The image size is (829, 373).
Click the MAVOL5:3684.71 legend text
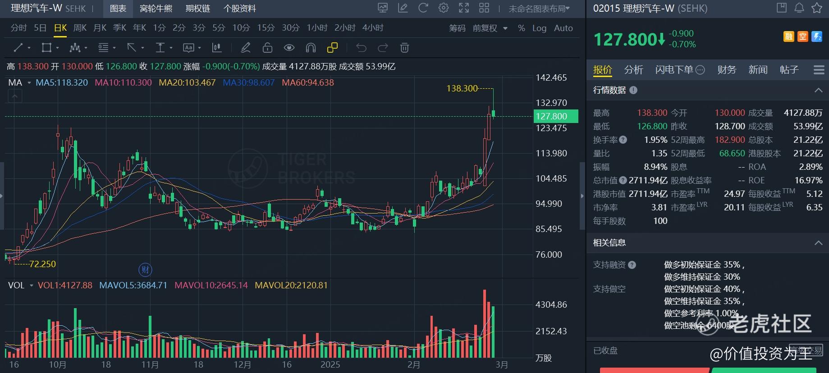click(x=133, y=286)
